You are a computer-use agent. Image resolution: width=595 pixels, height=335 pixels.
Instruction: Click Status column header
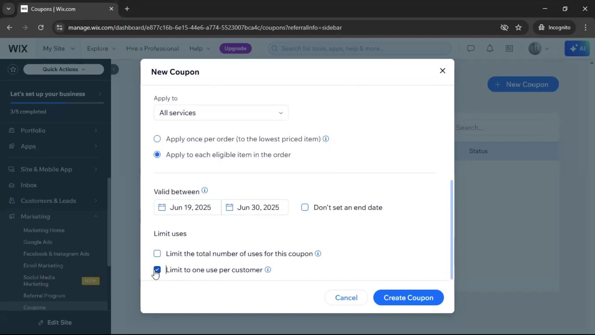pyautogui.click(x=478, y=151)
